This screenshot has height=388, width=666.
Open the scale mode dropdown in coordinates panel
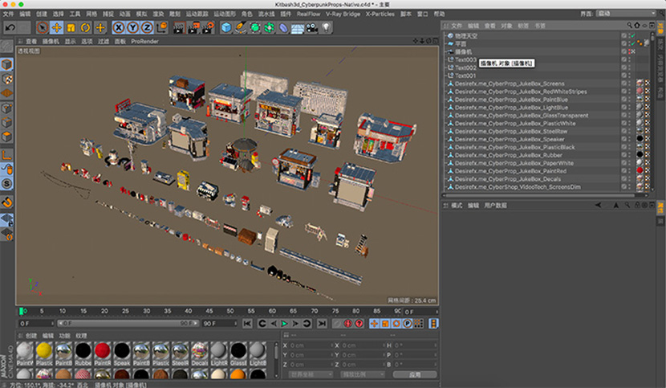[x=363, y=374]
